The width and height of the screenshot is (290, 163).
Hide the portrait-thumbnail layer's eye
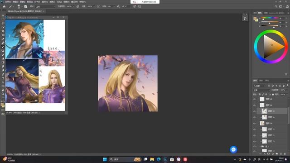tap(255, 123)
